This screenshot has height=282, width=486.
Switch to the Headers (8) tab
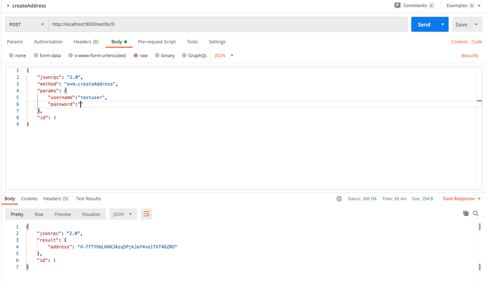click(86, 42)
